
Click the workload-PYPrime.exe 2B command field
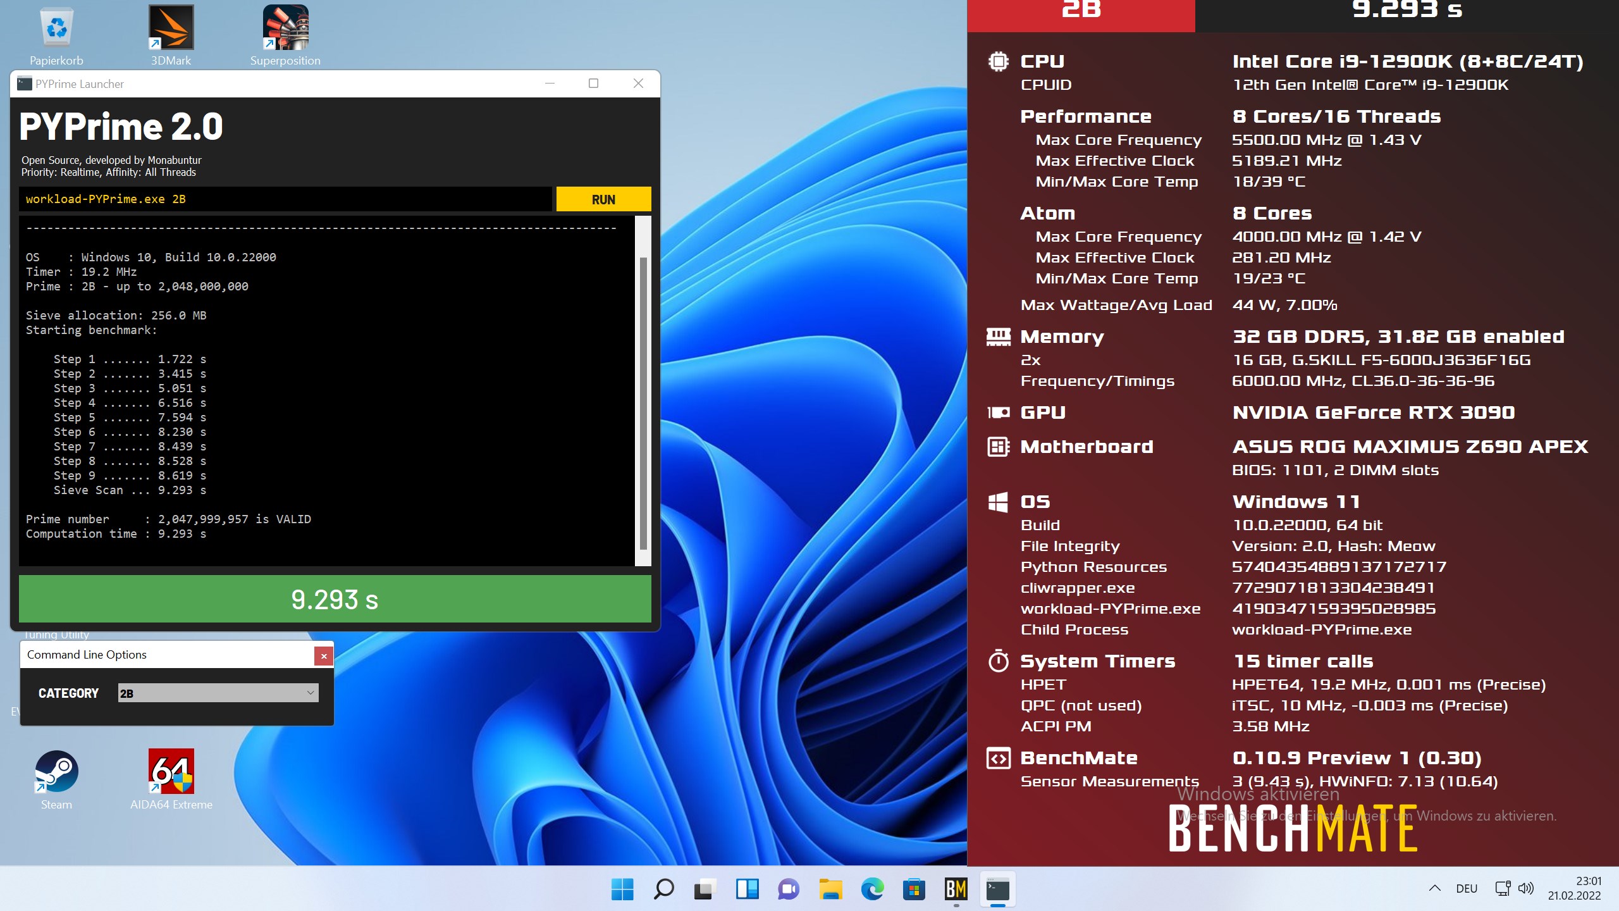click(x=285, y=199)
